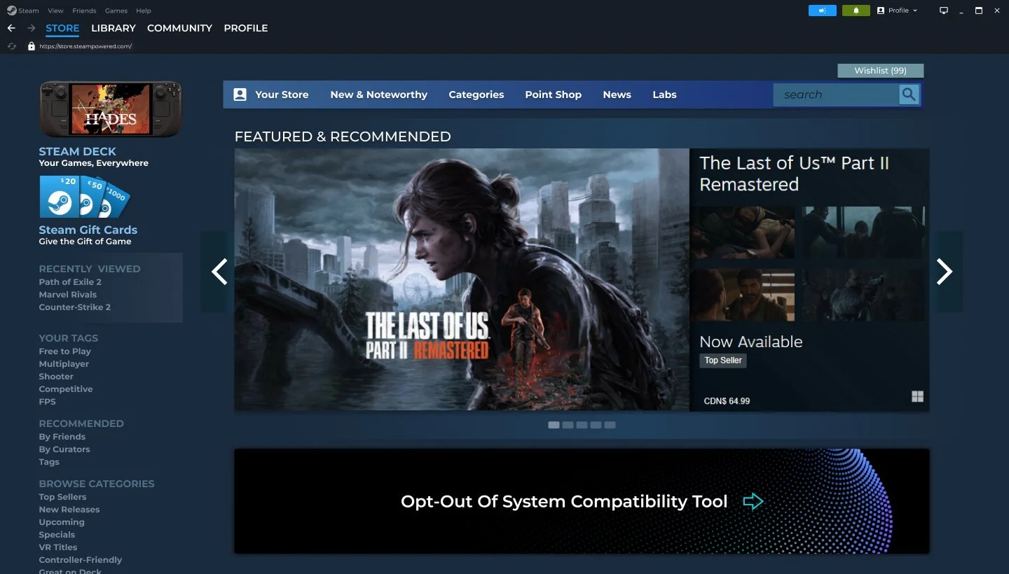Screen dimensions: 1009x574
Task: Click the magnifying glass search button
Action: 909,94
